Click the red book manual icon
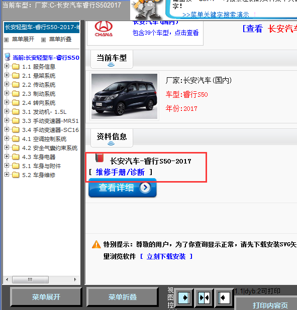 [100, 158]
